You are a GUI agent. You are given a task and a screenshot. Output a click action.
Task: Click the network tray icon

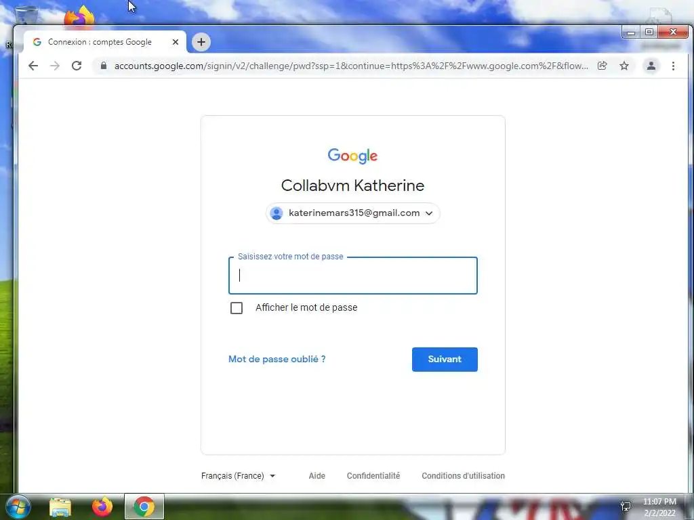pos(626,506)
